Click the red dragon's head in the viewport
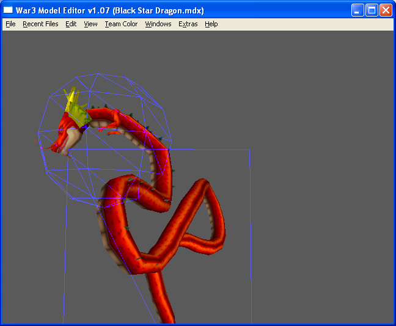The image size is (396, 326). tap(67, 136)
